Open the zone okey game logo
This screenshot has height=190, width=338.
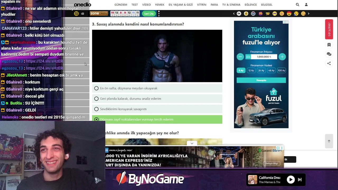click(x=99, y=13)
